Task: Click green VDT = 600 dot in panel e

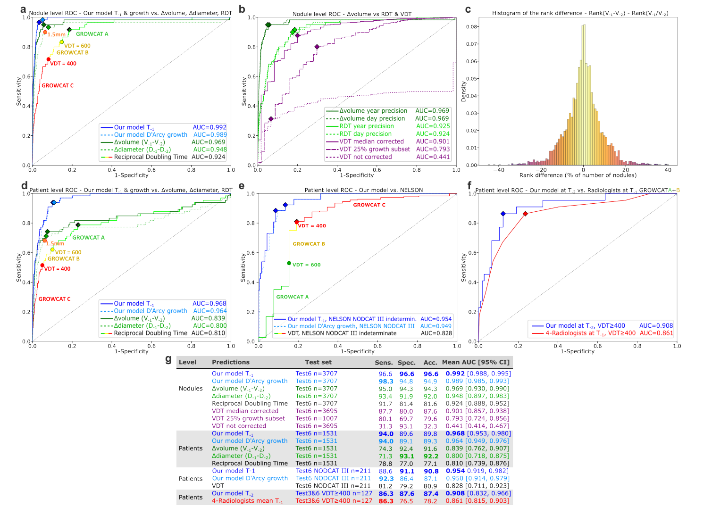Action: (289, 263)
